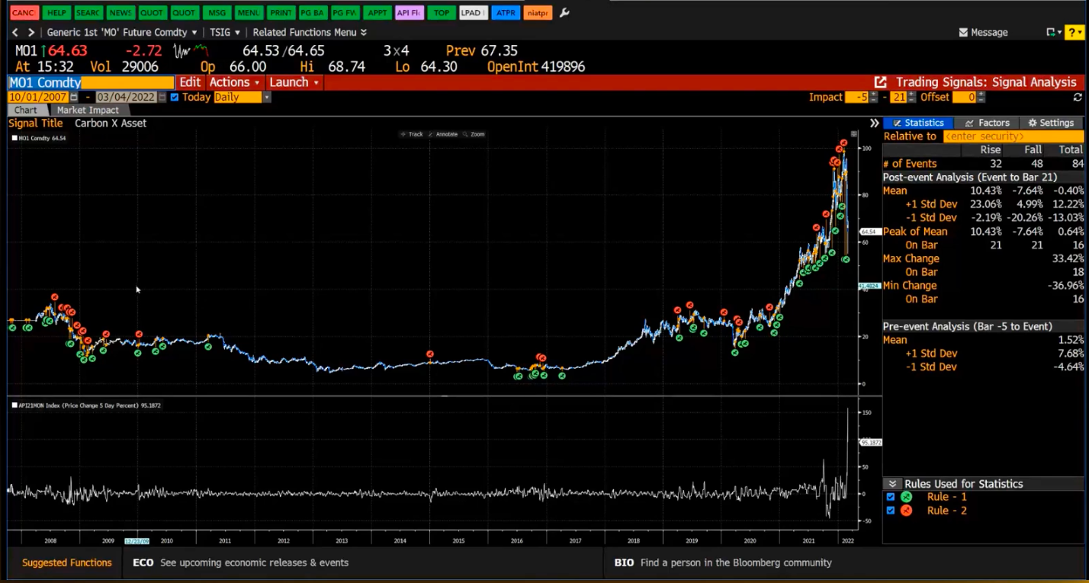Click the Edit button

coord(190,82)
